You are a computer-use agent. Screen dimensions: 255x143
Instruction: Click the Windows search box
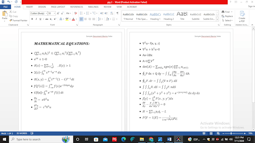[41, 139]
